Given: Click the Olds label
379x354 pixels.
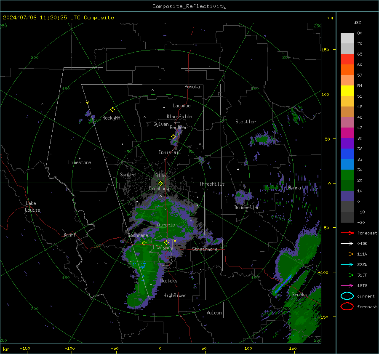Looking at the screenshot, I should tap(160, 176).
